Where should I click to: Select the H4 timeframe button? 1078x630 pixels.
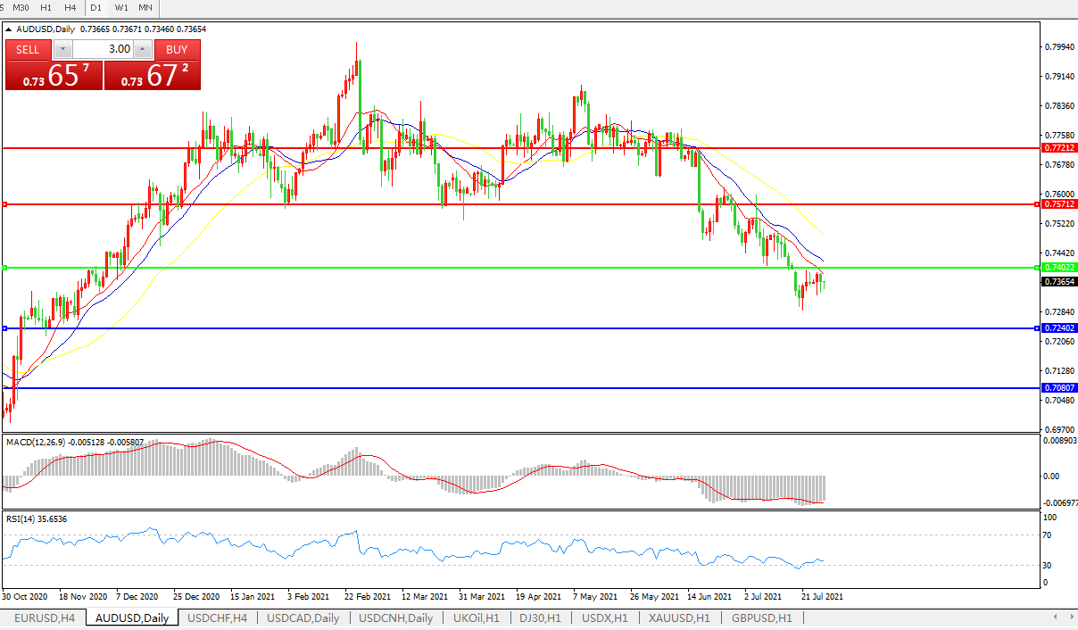(x=70, y=7)
